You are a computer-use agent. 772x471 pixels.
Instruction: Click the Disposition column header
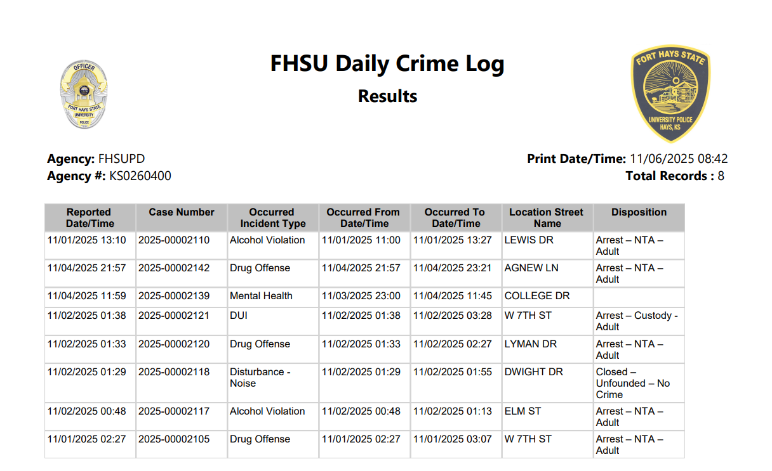click(x=639, y=212)
